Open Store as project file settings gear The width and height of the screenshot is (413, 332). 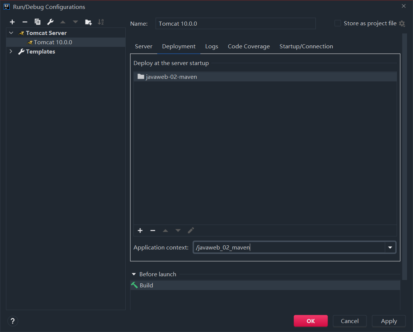pyautogui.click(x=402, y=23)
